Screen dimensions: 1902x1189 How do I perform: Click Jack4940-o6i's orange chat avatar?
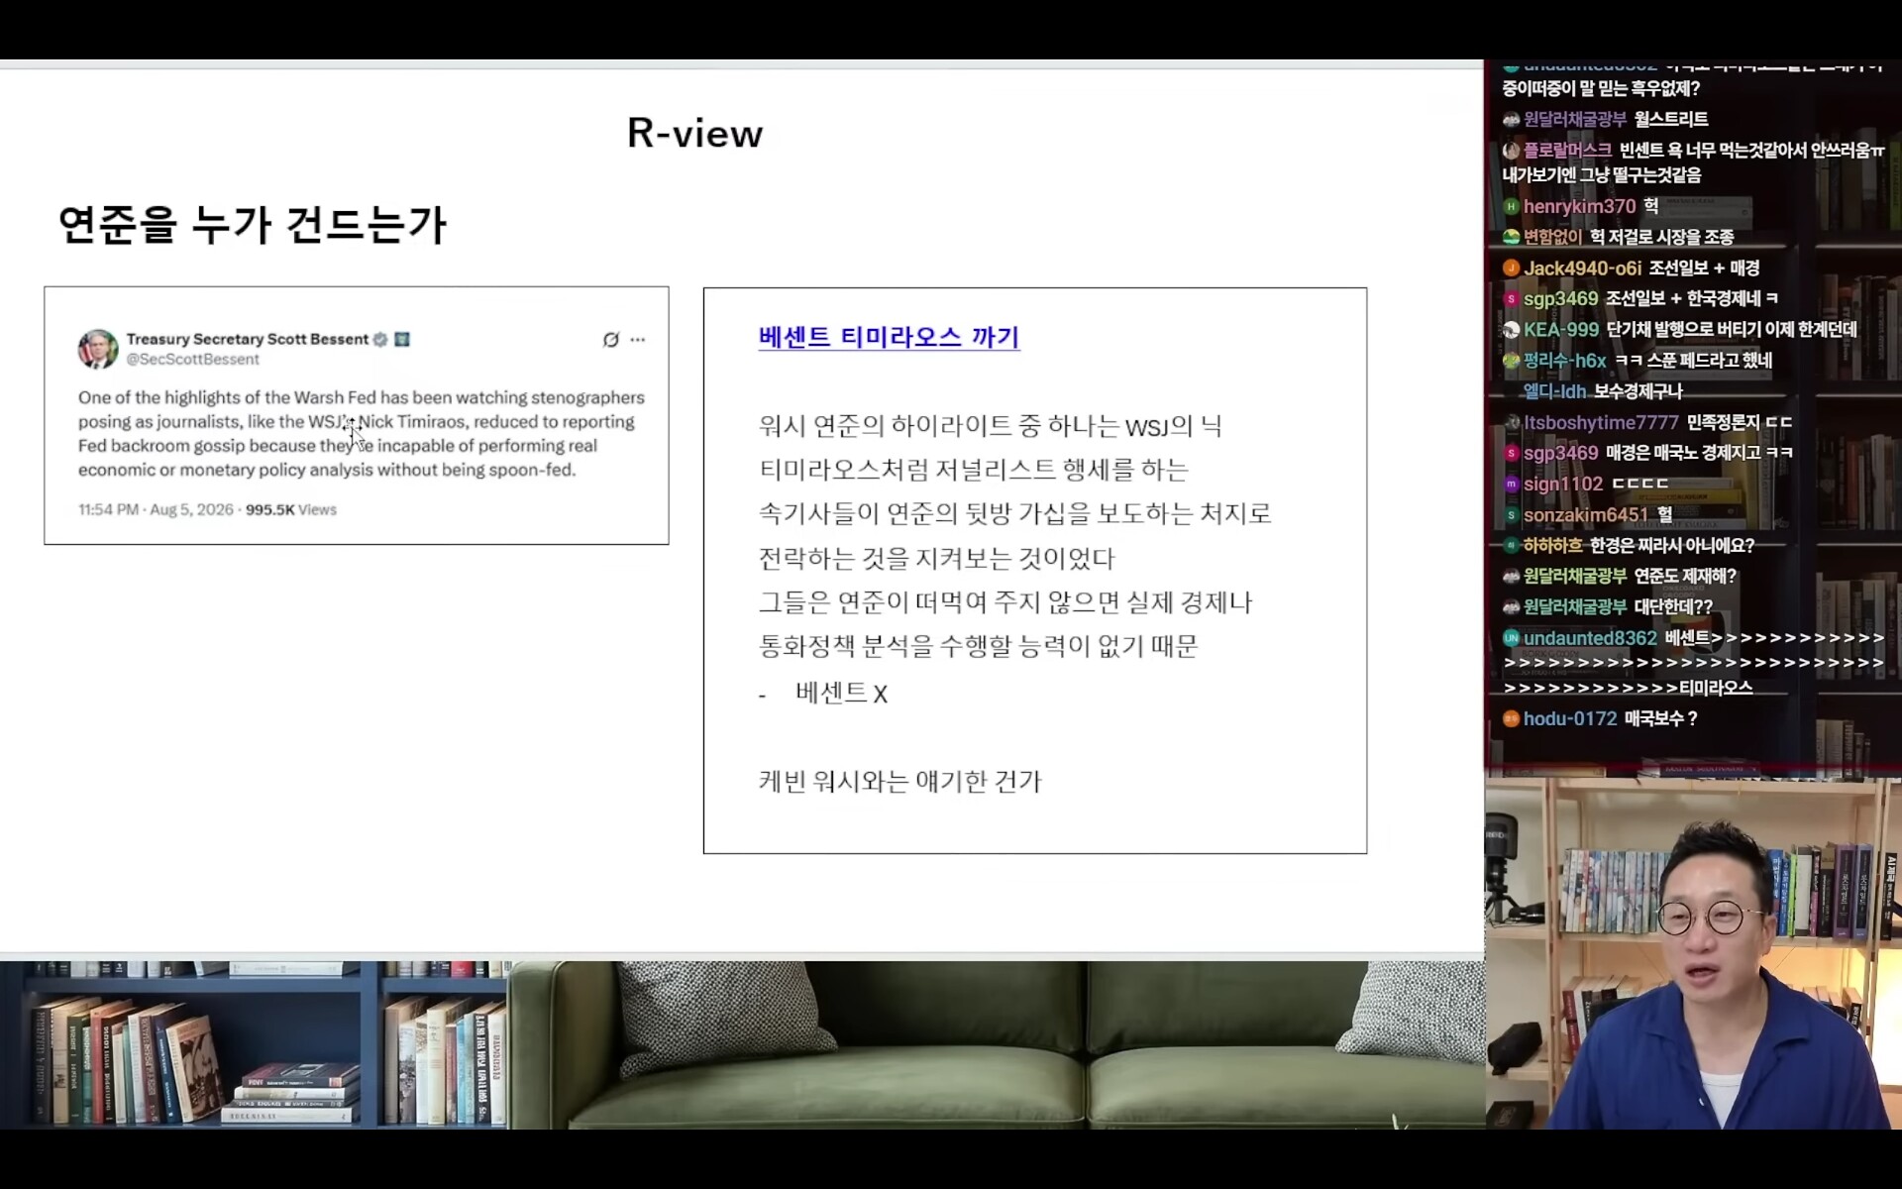(1511, 269)
